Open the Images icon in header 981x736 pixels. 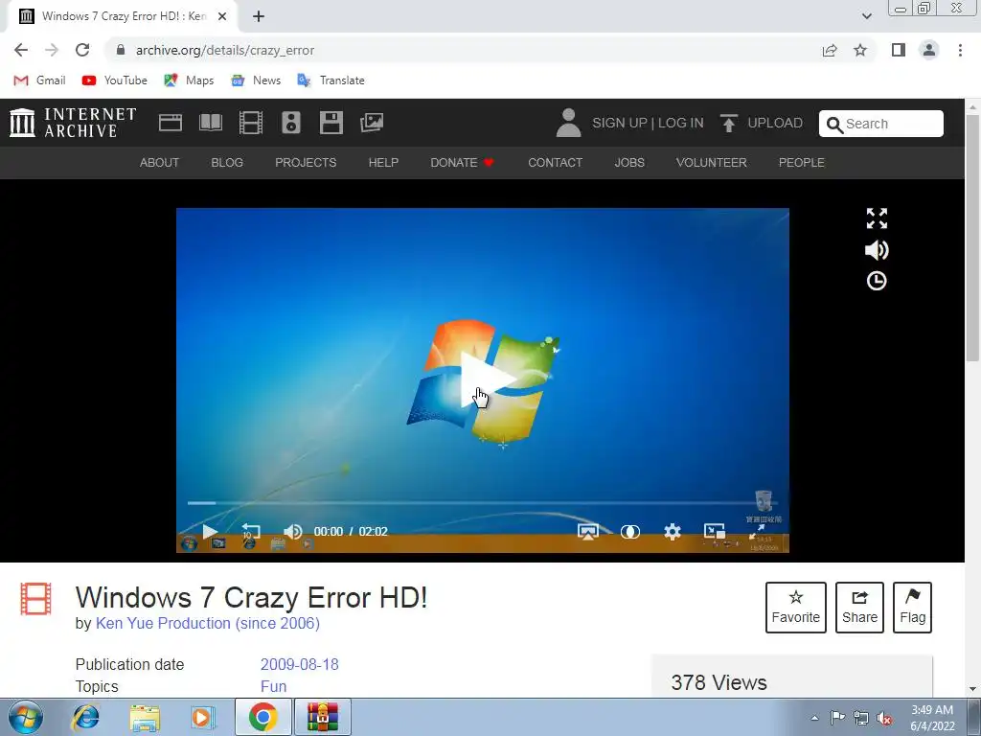click(x=372, y=123)
